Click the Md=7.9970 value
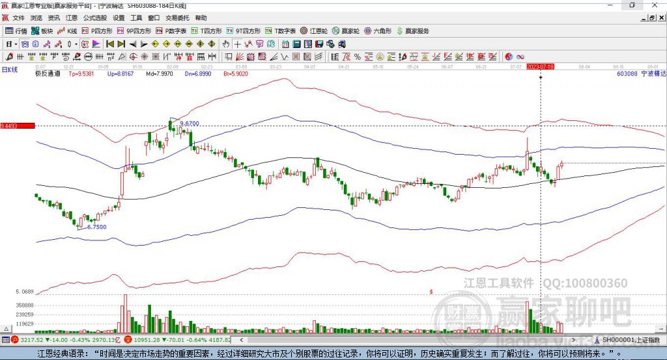The height and width of the screenshot is (360, 667). 160,74
